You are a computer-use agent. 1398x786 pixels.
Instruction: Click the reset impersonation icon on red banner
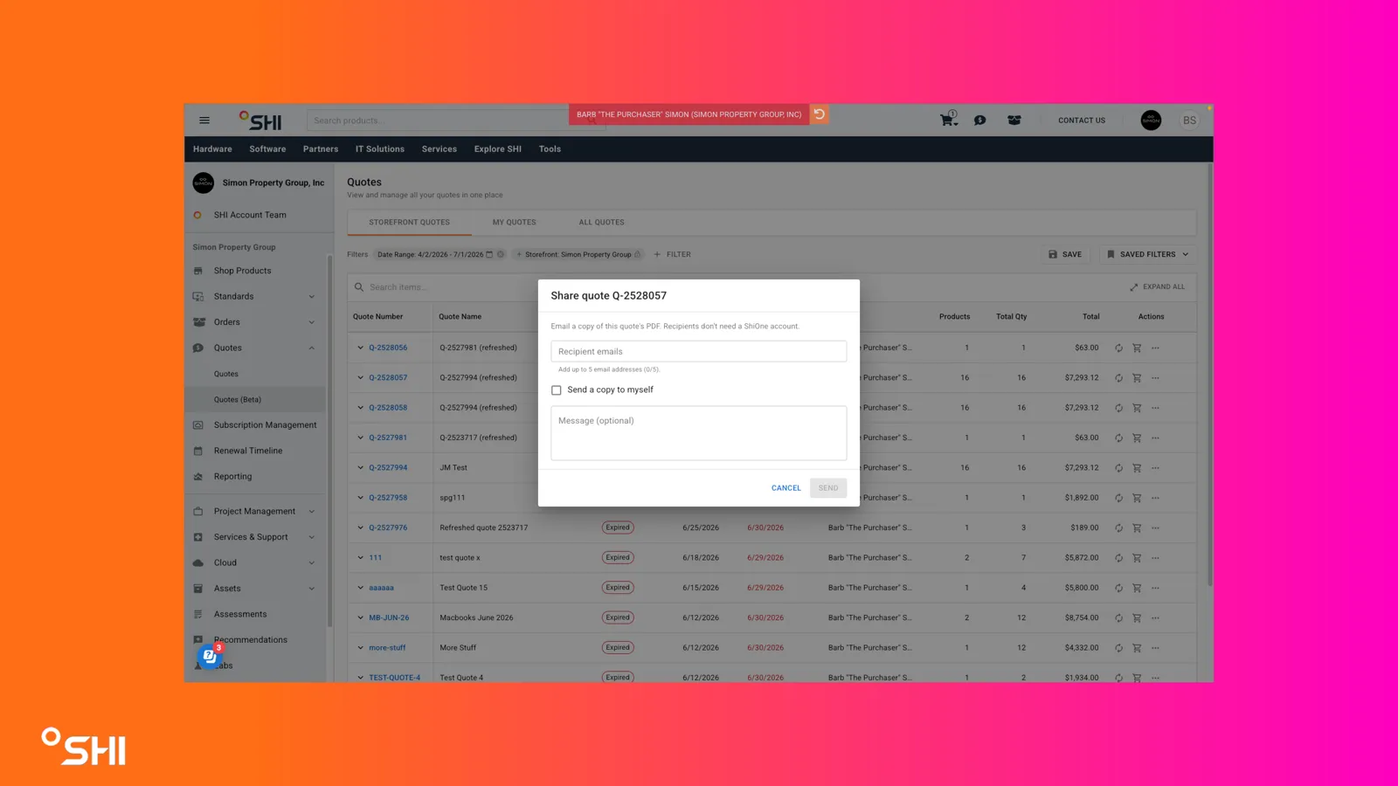coord(820,114)
